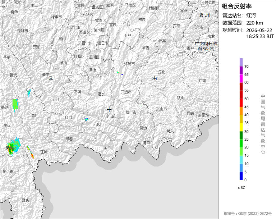The width and height of the screenshot is (276, 219).
Task: Click the radar station cross marker
Action: (109, 109)
